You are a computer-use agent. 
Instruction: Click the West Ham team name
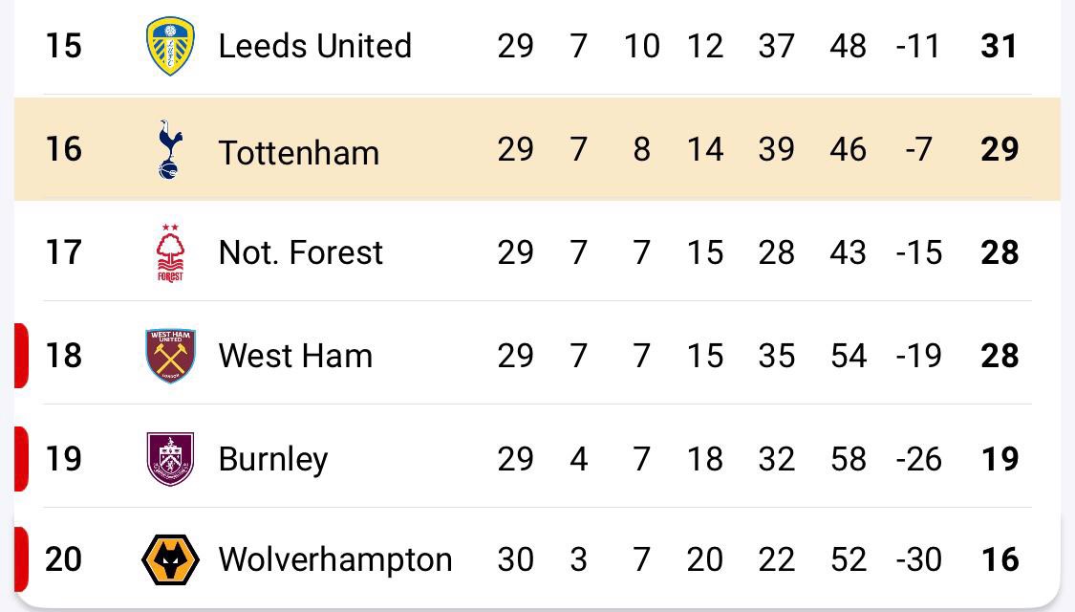point(295,356)
